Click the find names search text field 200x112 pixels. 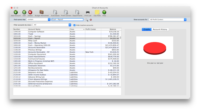[x=67, y=20]
